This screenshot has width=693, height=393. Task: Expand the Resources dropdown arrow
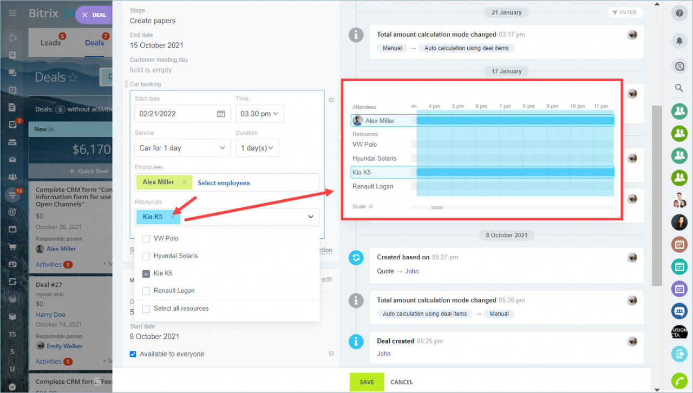click(x=311, y=217)
